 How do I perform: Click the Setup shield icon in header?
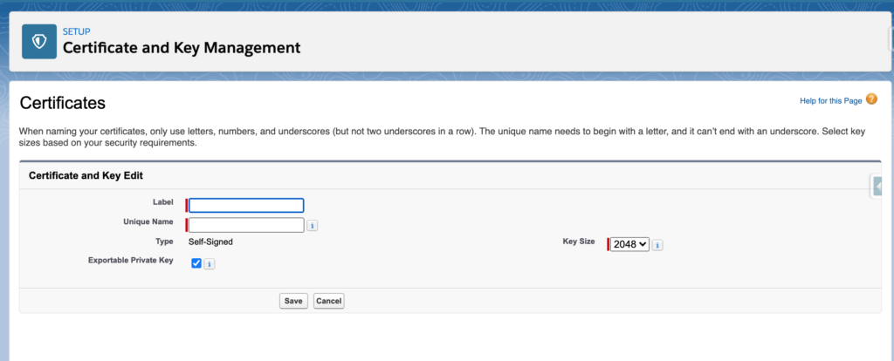(39, 41)
